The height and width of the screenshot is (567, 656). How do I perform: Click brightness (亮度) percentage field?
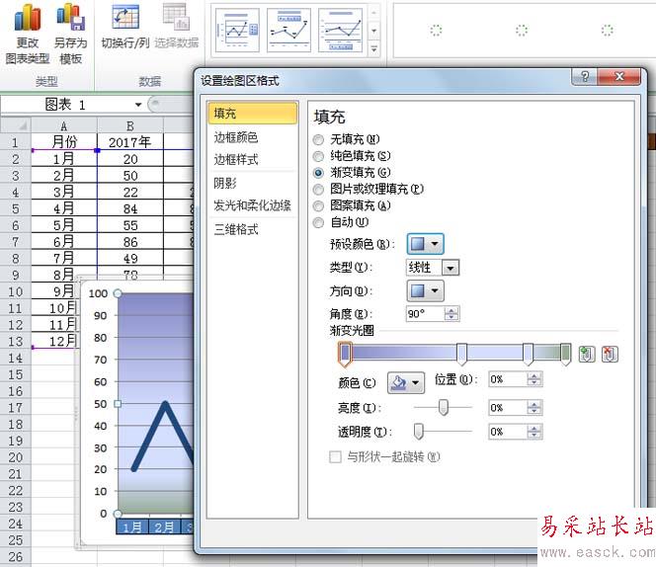pos(508,408)
